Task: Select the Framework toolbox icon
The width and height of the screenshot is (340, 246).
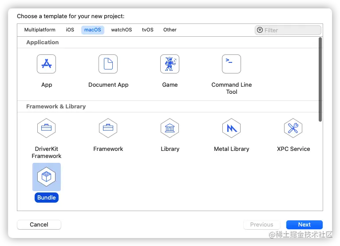Action: [x=108, y=128]
